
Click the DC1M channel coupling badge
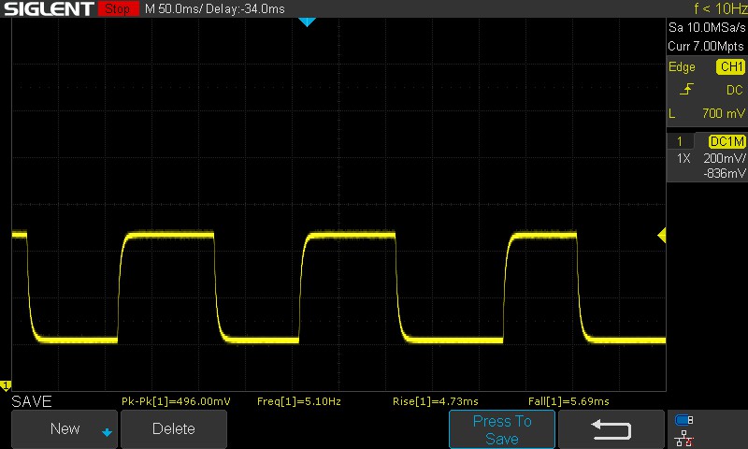[727, 141]
